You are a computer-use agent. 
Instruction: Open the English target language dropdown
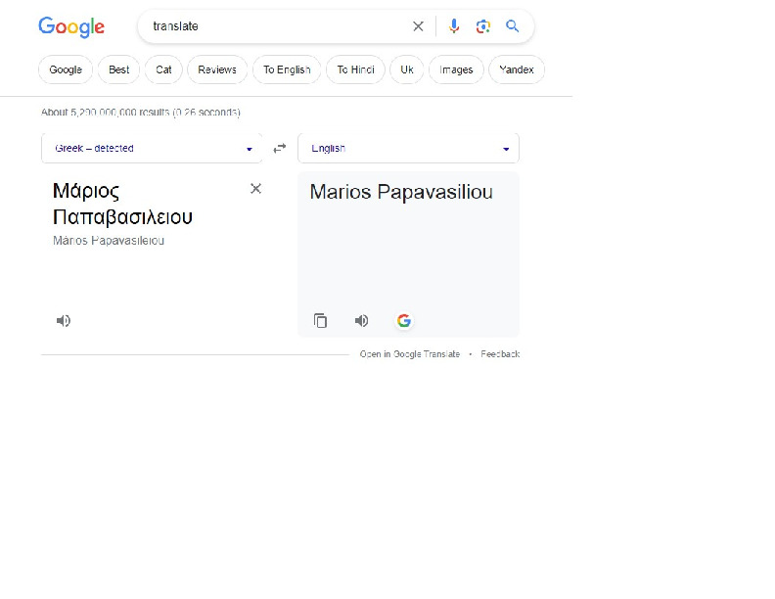[x=408, y=149]
